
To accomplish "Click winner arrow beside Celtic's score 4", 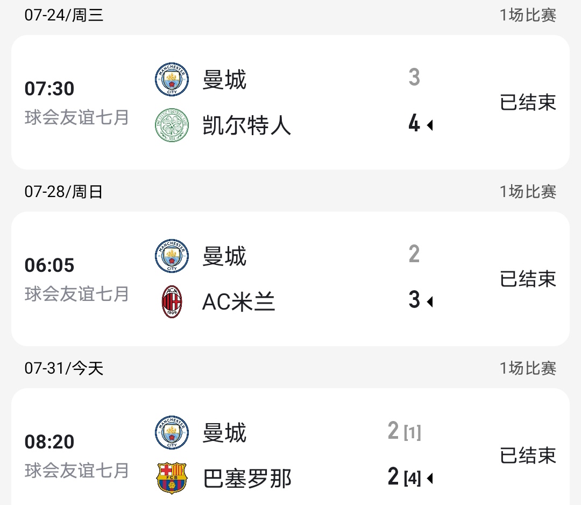I will pos(429,125).
